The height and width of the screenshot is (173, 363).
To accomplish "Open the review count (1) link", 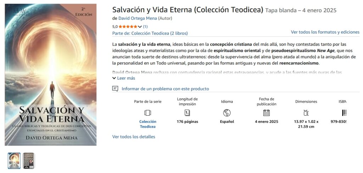I will [145, 27].
